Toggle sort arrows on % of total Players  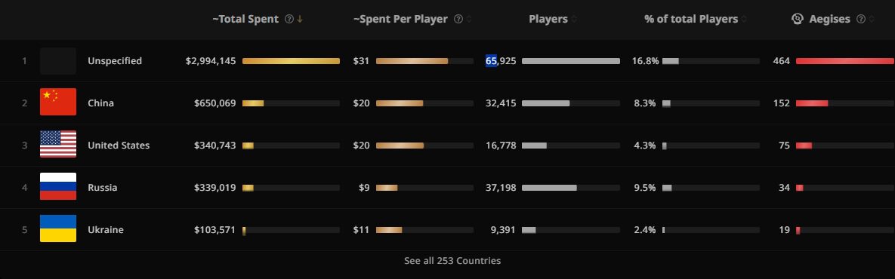click(744, 20)
